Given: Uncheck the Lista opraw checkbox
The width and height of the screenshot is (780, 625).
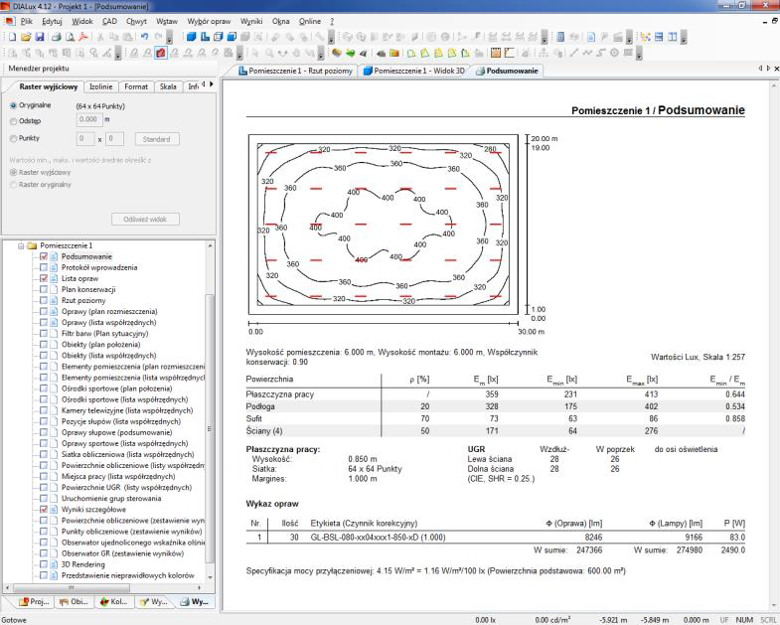Looking at the screenshot, I should pos(44,278).
